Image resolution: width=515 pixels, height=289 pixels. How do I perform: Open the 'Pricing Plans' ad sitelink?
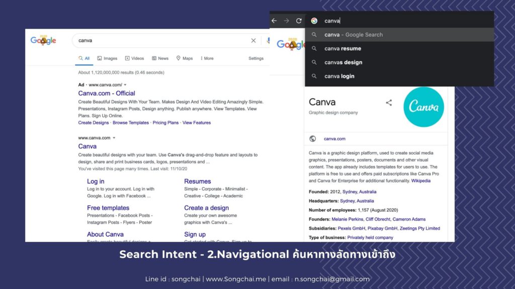(165, 122)
